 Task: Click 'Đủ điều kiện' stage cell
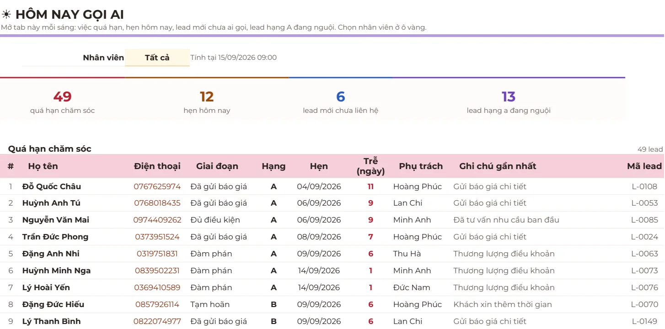click(215, 220)
